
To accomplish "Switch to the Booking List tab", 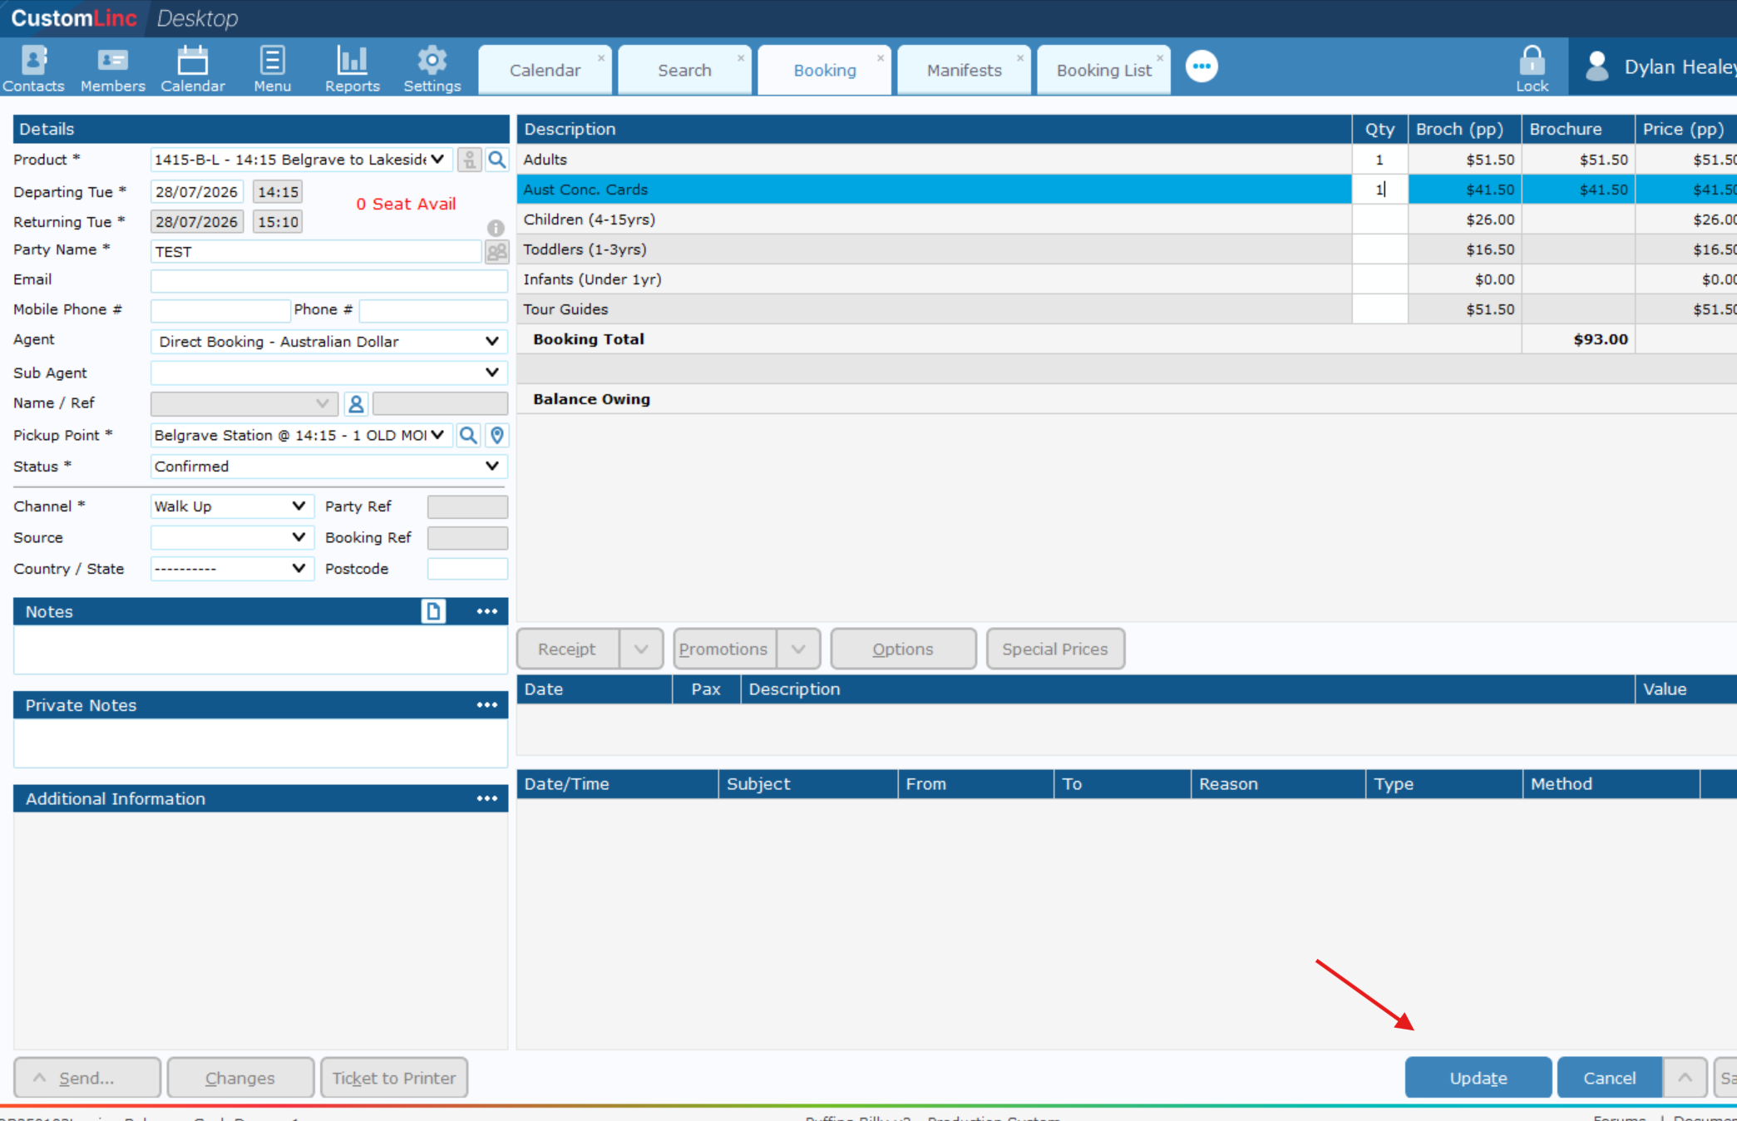I will coord(1103,70).
